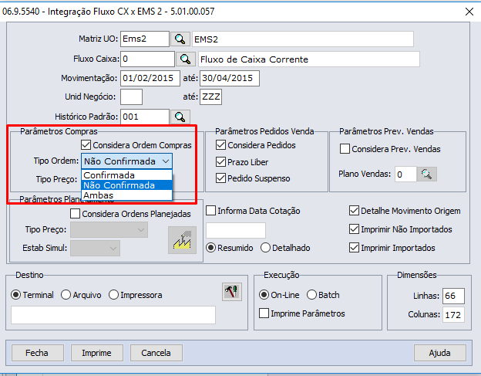The image size is (481, 376).
Task: Toggle the Pedido Suspenso checkbox
Action: coord(220,178)
